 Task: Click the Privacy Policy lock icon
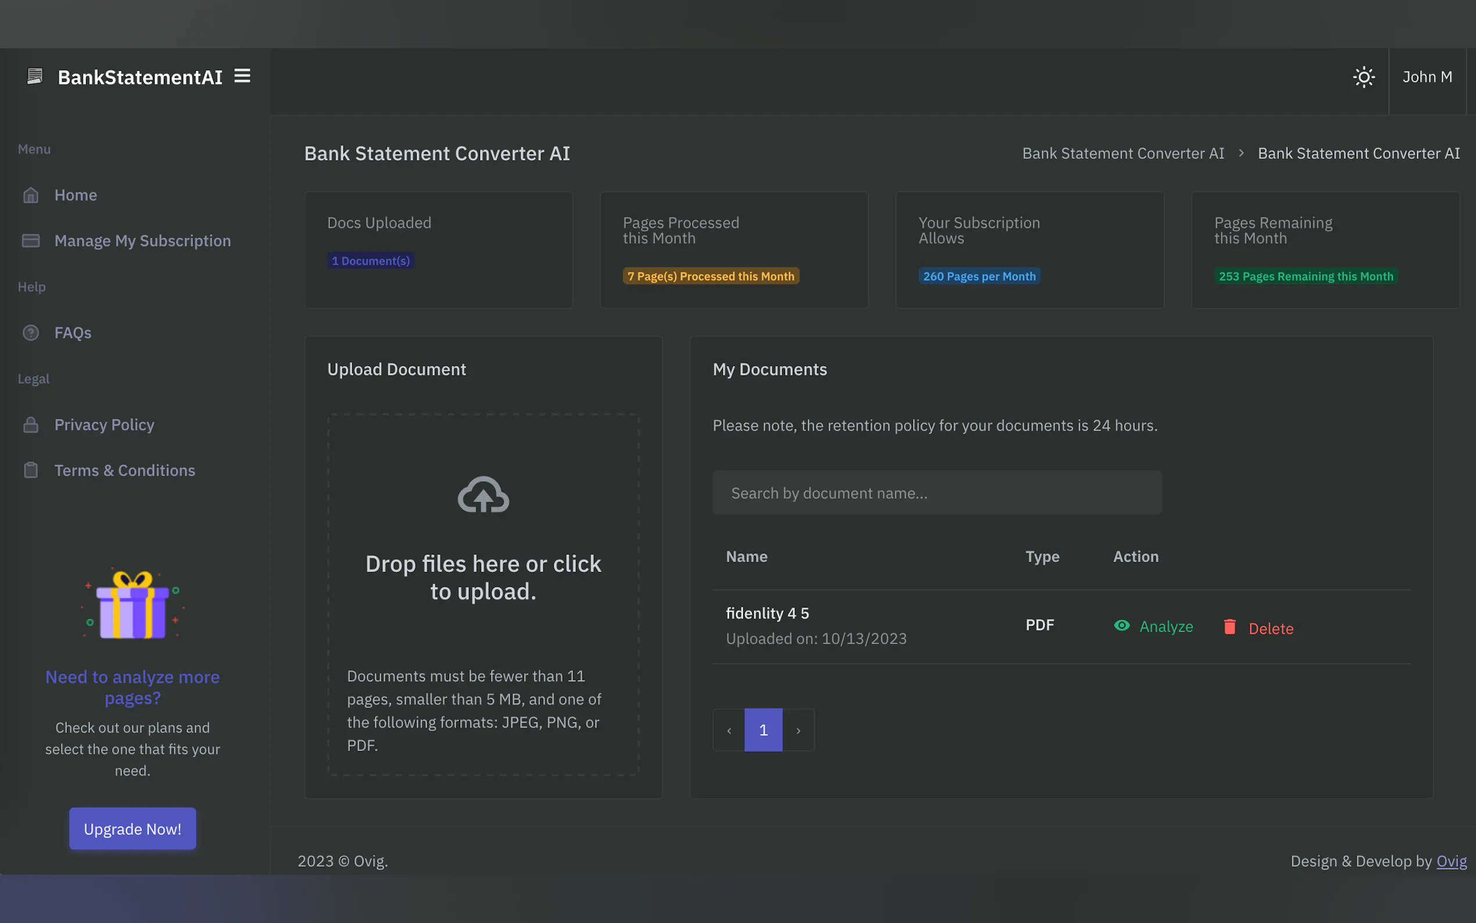(31, 425)
